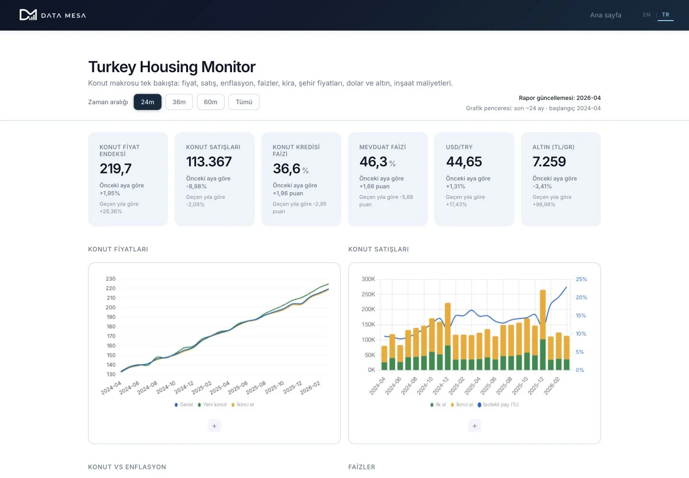This screenshot has width=689, height=478.
Task: Toggle İkinci el series in price legend
Action: (243, 404)
